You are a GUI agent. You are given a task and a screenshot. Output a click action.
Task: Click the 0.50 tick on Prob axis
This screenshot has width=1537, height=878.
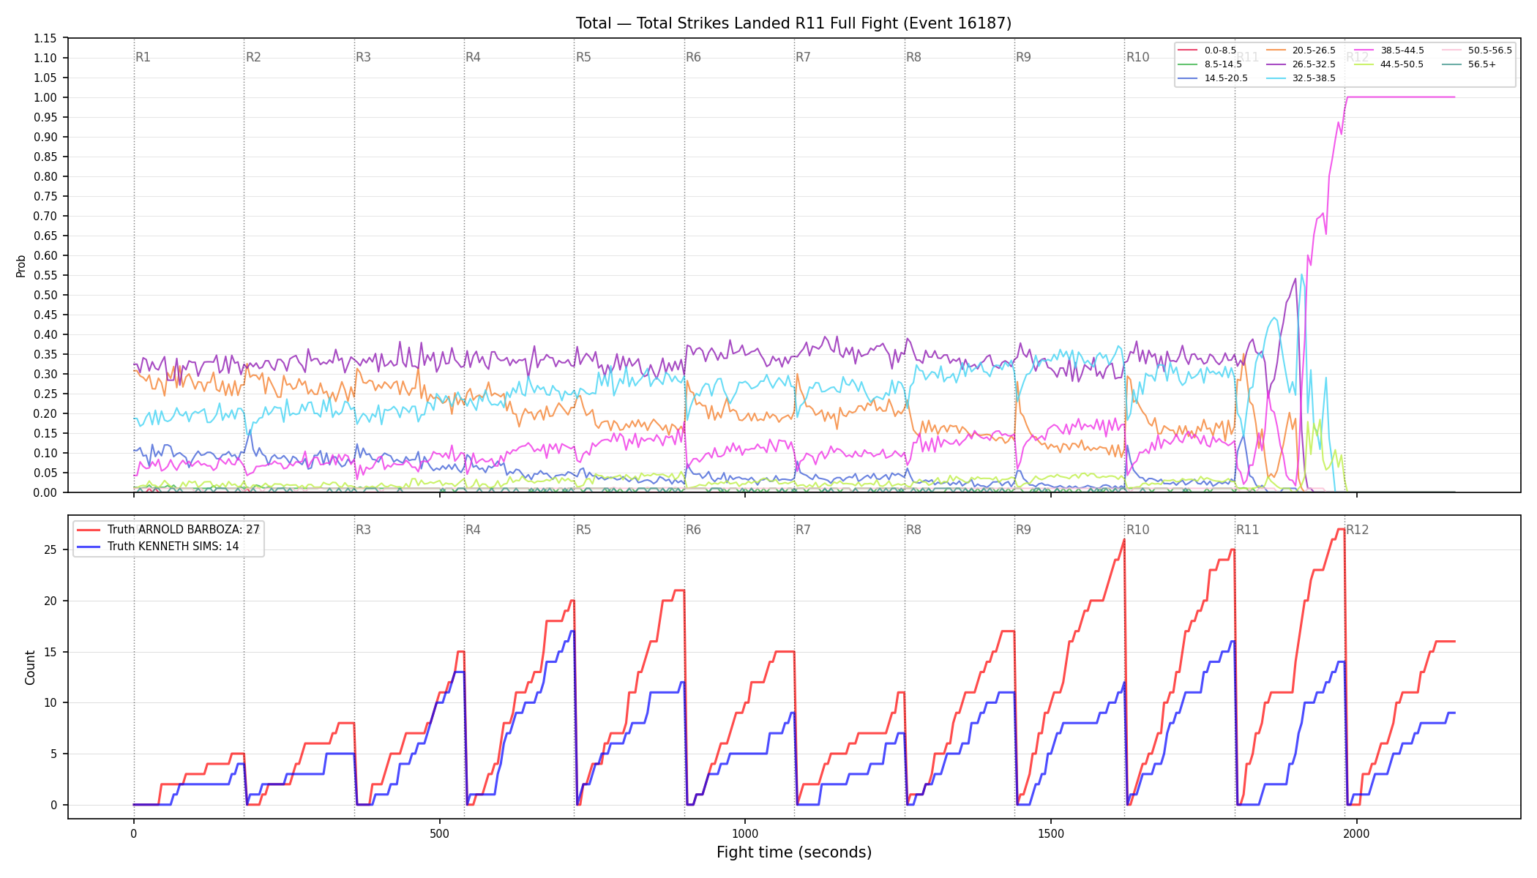coord(45,295)
